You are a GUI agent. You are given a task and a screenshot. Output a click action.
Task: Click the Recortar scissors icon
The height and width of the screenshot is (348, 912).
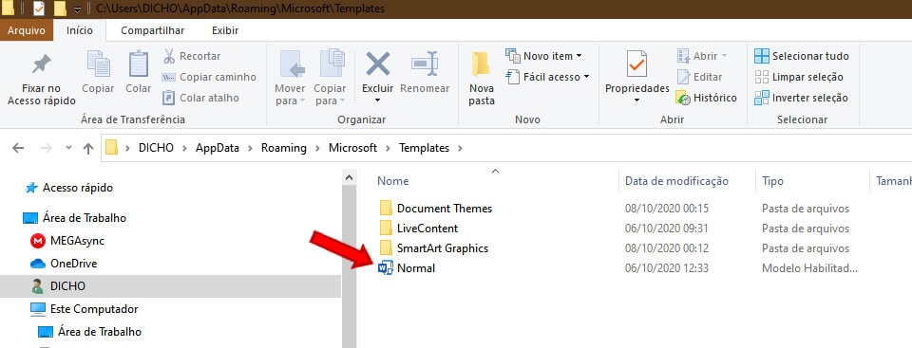click(x=169, y=56)
